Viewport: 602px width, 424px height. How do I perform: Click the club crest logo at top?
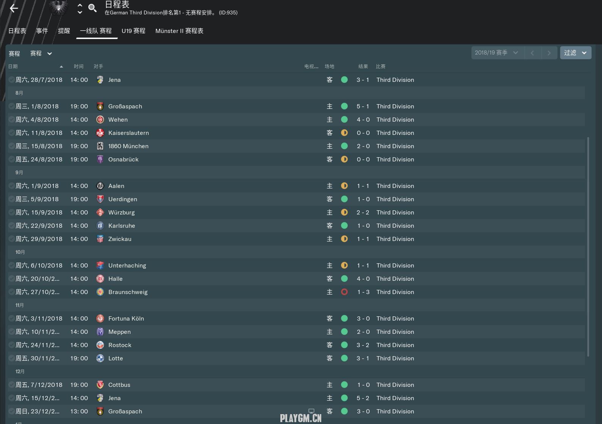[59, 8]
